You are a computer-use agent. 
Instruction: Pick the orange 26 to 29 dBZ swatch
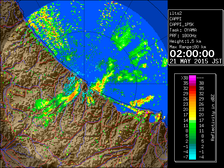(192, 99)
